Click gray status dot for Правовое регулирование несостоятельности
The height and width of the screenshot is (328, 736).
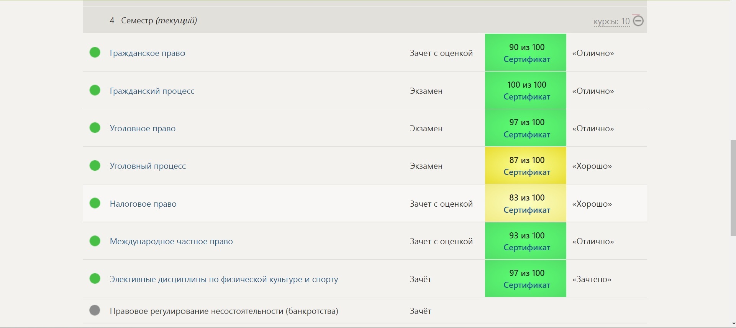[95, 310]
